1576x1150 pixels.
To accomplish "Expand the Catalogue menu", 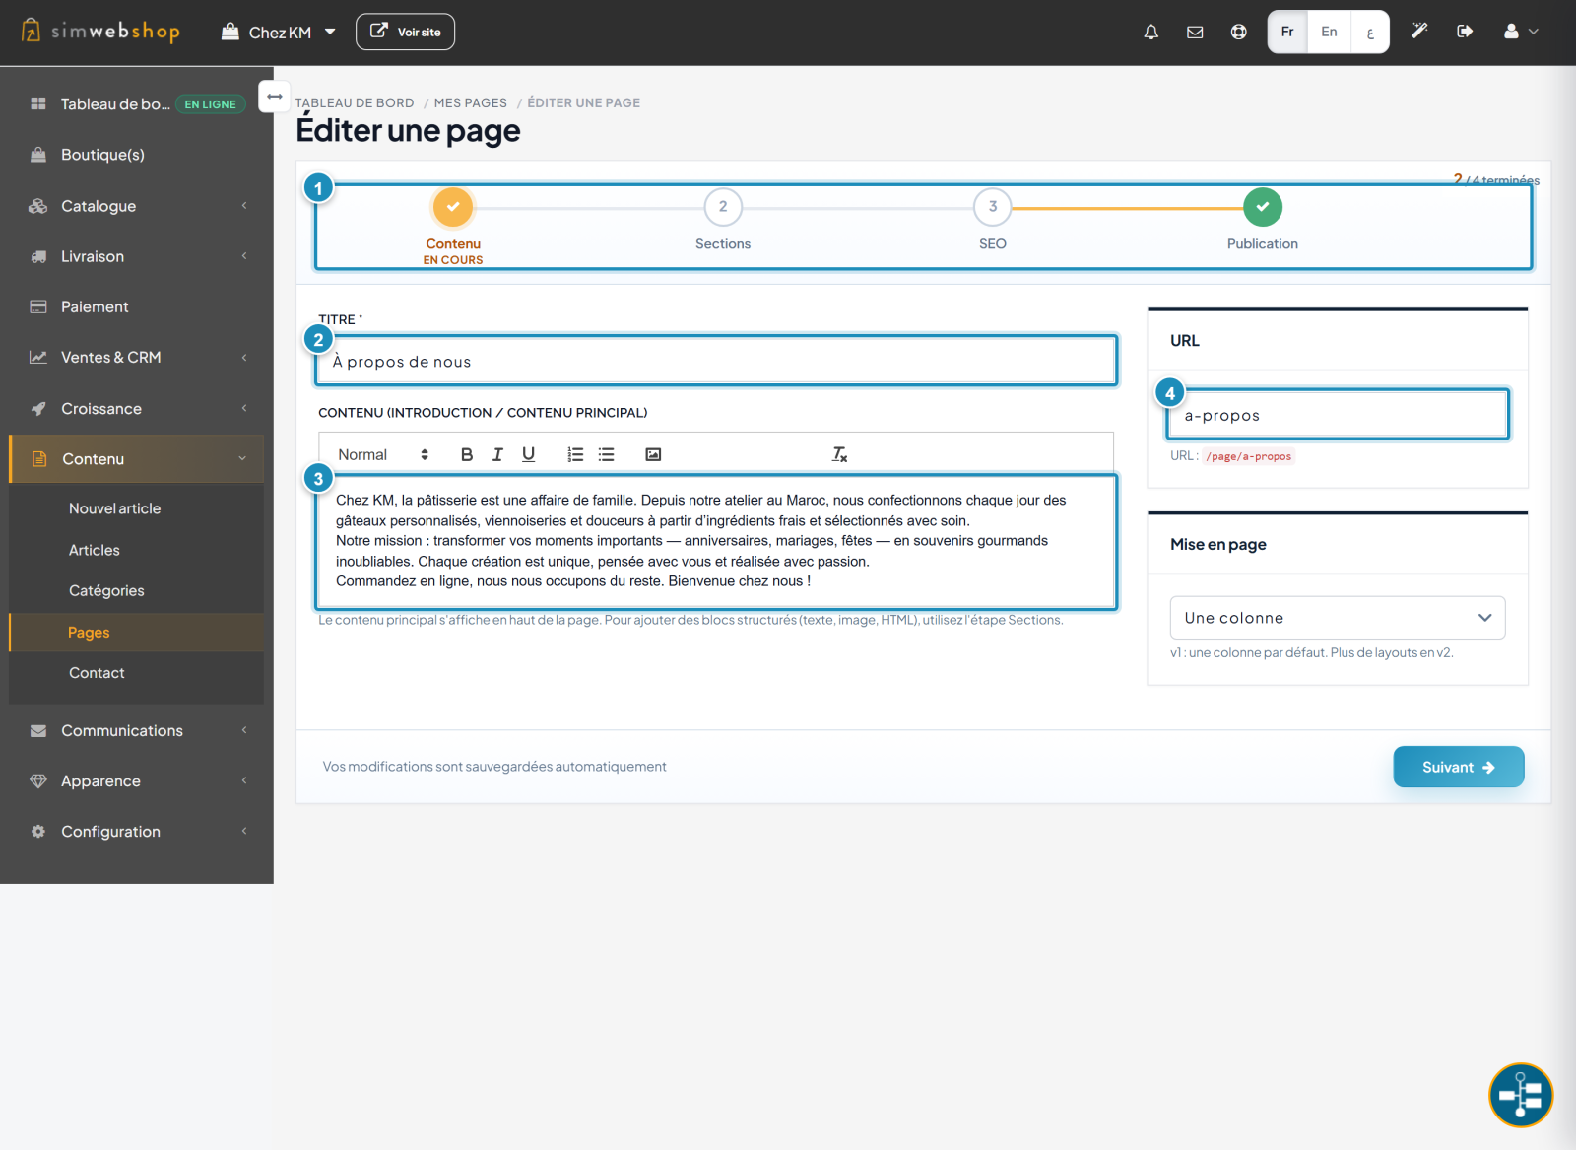I will click(x=137, y=206).
